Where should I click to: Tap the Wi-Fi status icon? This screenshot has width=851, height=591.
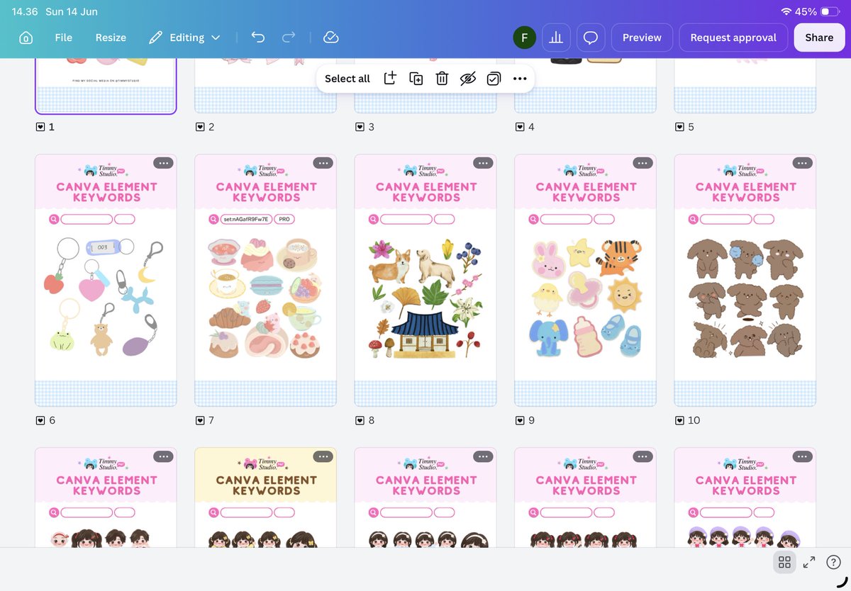click(786, 11)
